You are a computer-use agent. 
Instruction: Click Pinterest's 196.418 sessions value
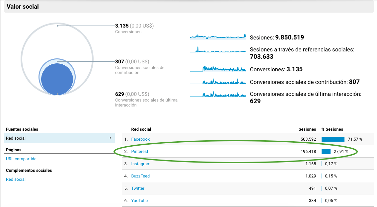point(308,152)
